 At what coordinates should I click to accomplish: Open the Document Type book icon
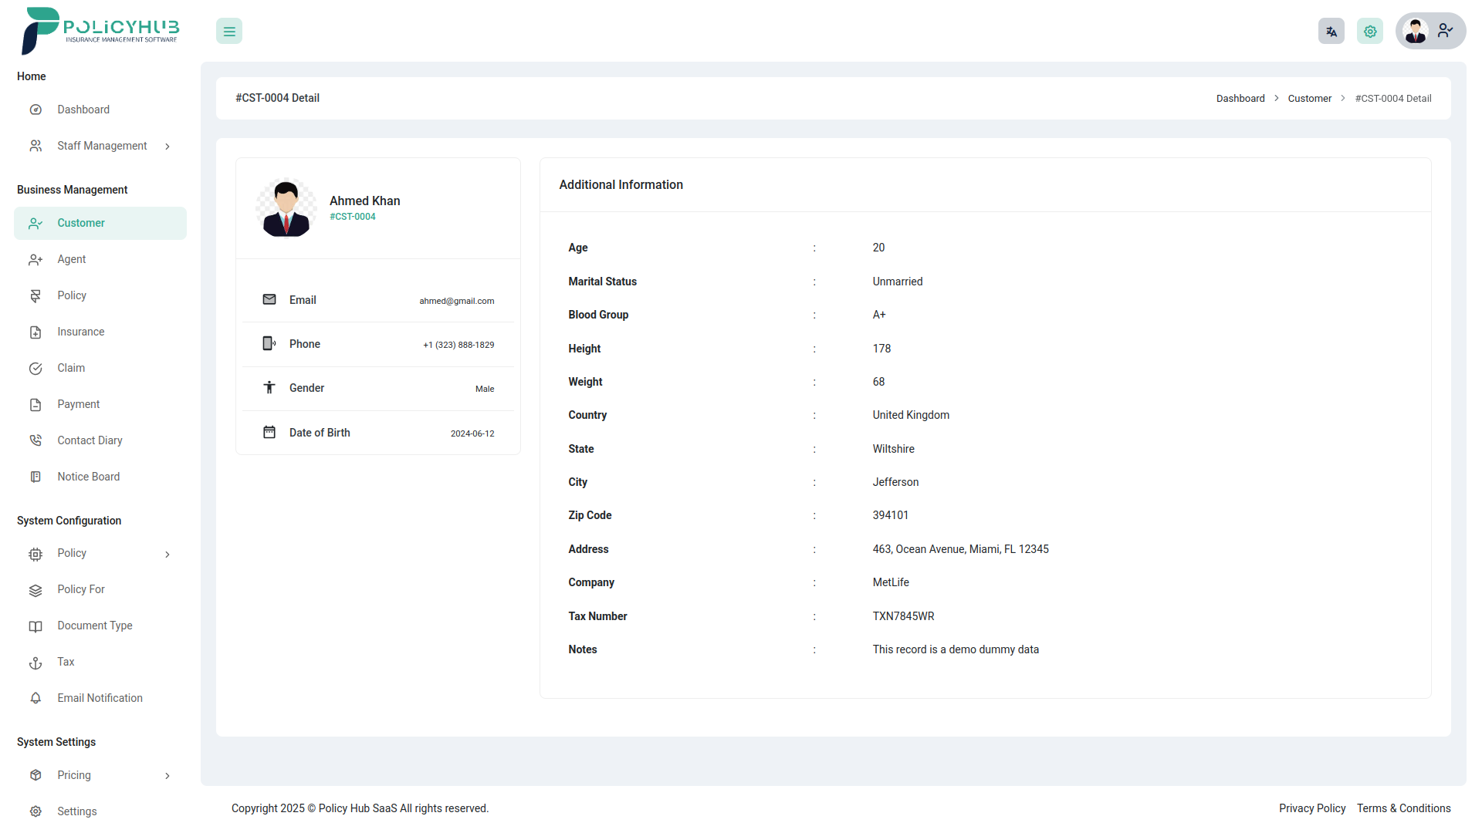(x=36, y=626)
